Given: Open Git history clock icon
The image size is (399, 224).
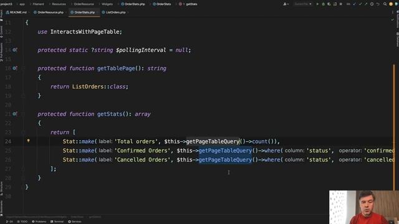Looking at the screenshot, I should [x=372, y=4].
